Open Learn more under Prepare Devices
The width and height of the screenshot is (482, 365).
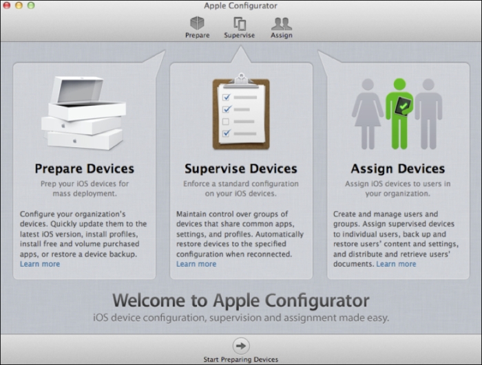pos(40,264)
